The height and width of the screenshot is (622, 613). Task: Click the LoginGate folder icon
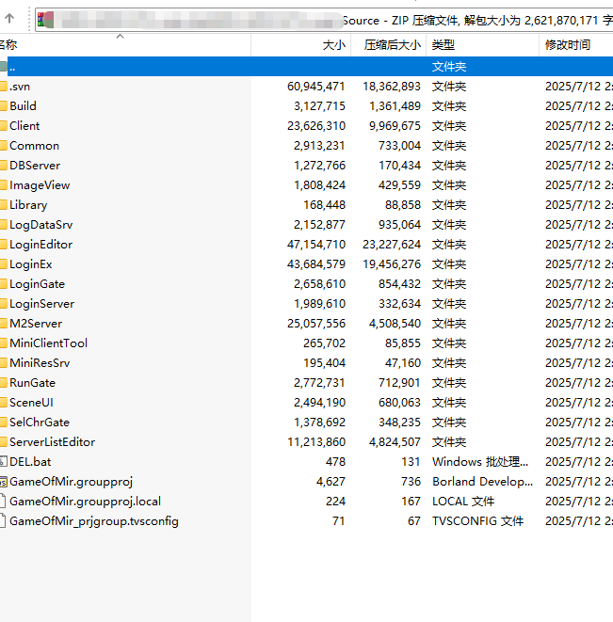click(4, 284)
